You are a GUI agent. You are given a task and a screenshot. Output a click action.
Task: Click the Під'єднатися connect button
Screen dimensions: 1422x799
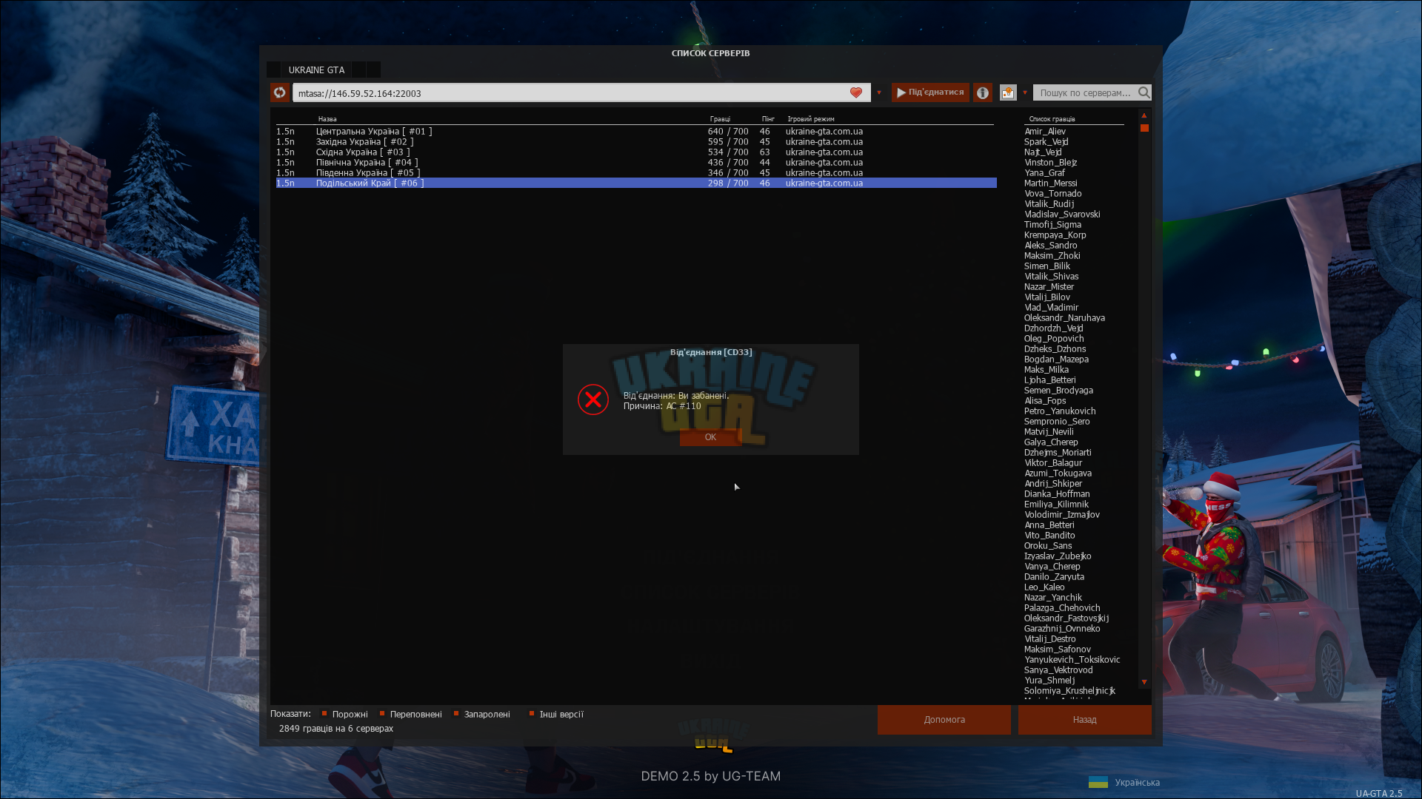tap(930, 92)
